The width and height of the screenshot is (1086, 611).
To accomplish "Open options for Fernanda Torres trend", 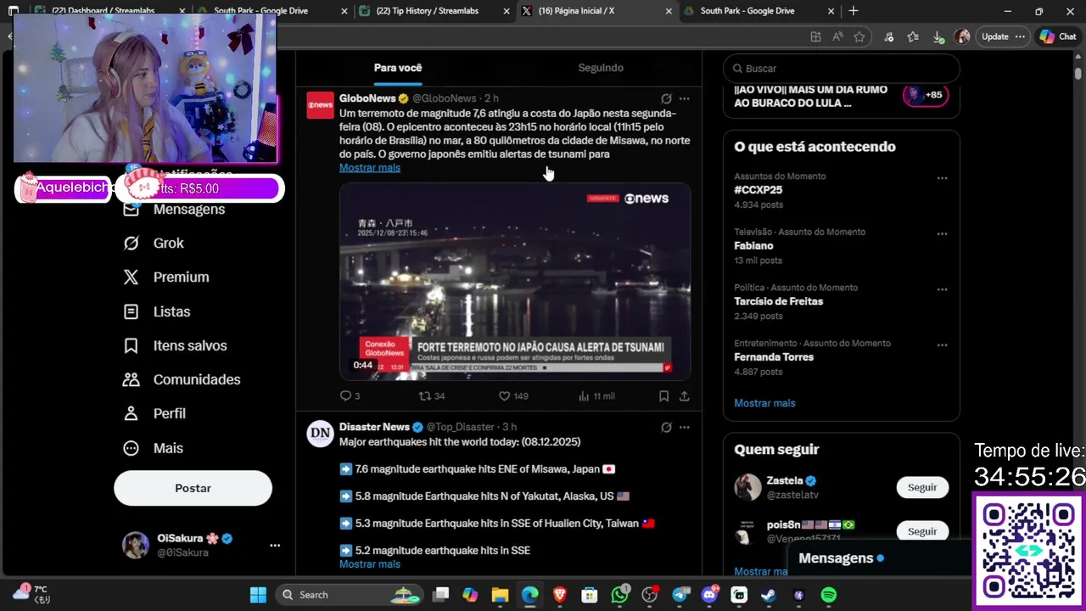I will pyautogui.click(x=942, y=345).
